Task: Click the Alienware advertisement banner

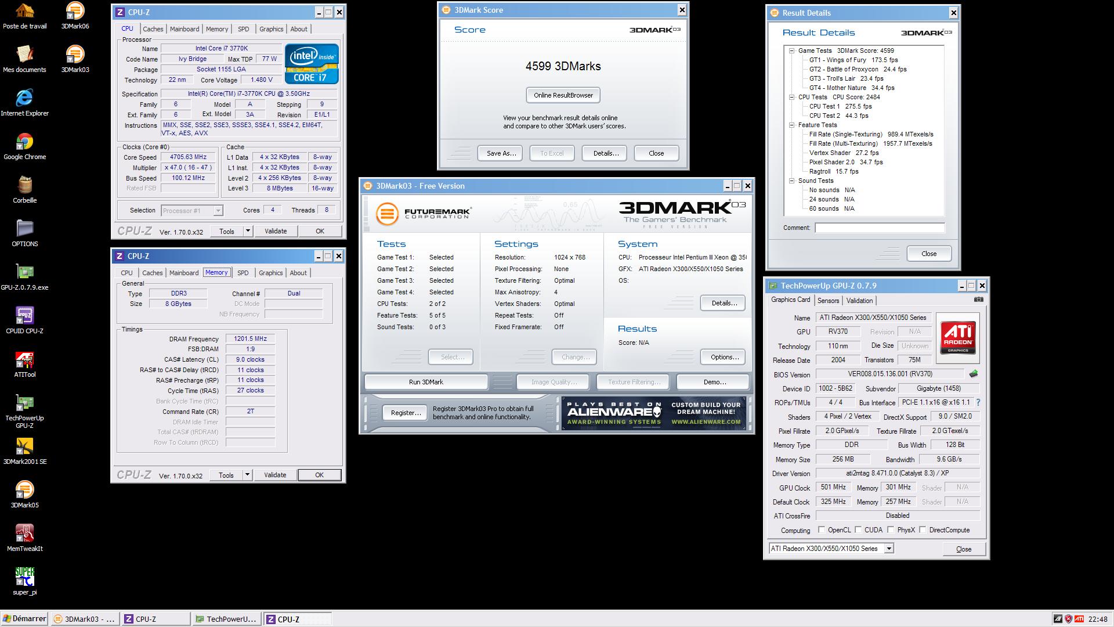Action: 653,413
